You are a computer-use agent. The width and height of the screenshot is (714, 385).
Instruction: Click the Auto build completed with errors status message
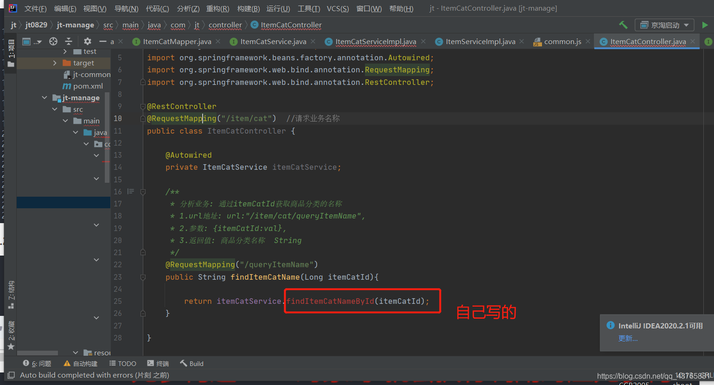95,375
